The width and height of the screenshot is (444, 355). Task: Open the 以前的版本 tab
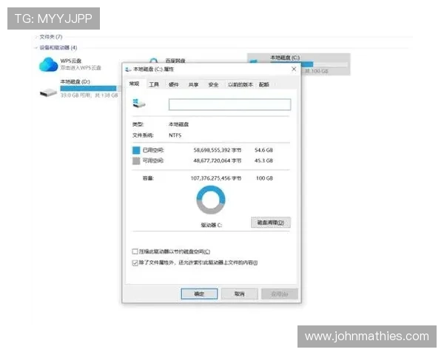pos(239,84)
